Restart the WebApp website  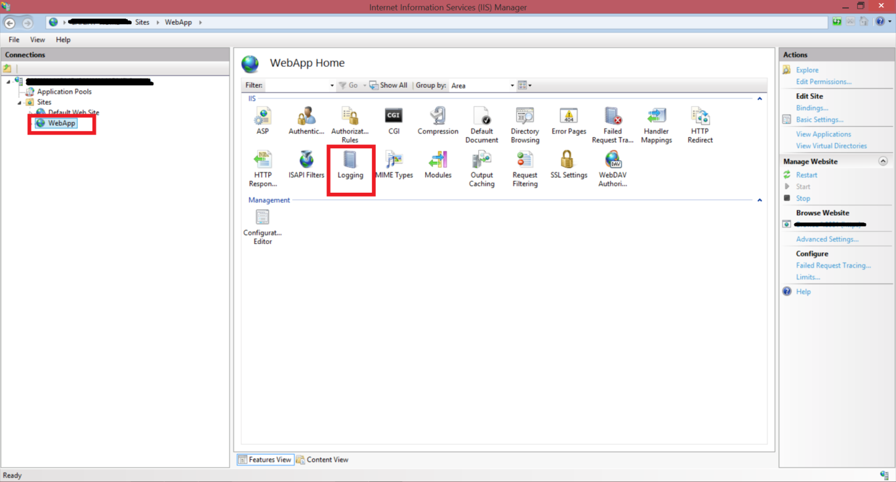(x=805, y=174)
